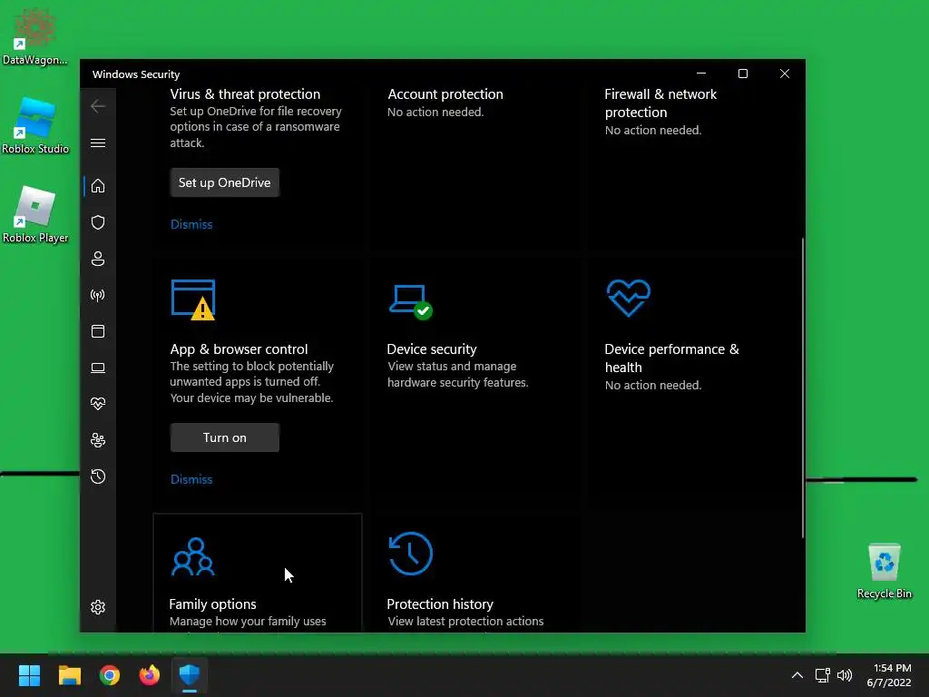This screenshot has width=929, height=697.
Task: Maximize the Windows Security window
Action: tap(743, 74)
